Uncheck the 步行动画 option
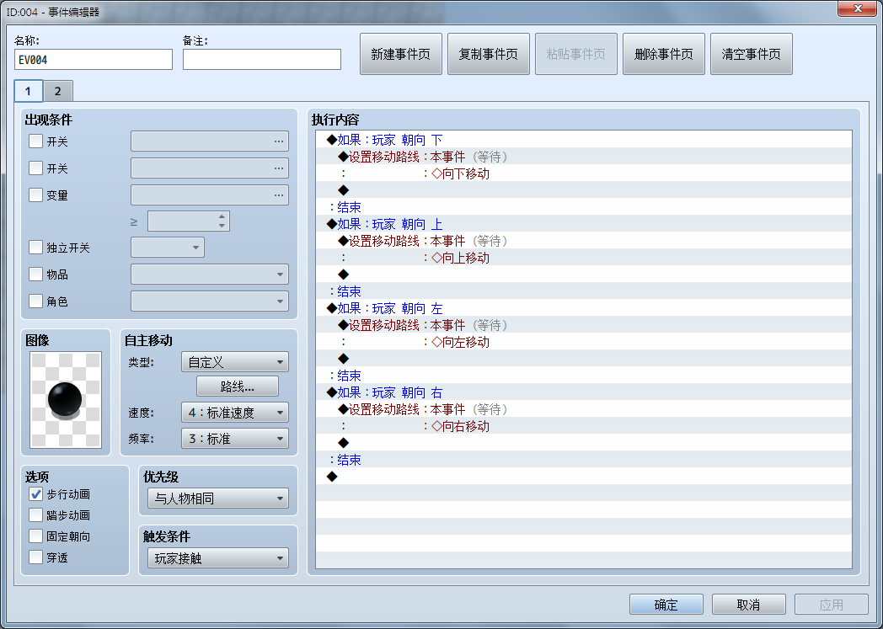 pyautogui.click(x=35, y=494)
